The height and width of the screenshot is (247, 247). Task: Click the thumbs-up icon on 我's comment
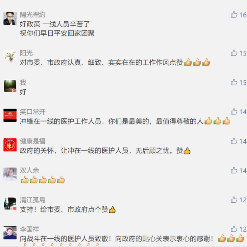pyautogui.click(x=234, y=82)
